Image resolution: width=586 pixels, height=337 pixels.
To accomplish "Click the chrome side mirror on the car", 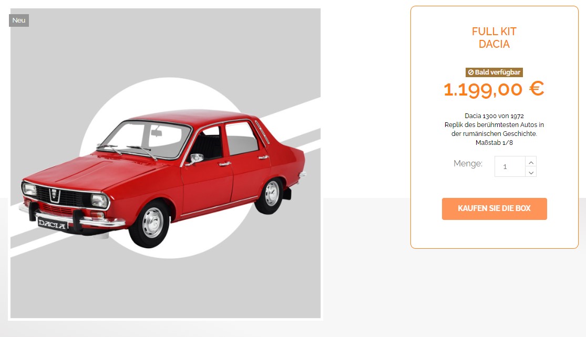I will point(195,159).
